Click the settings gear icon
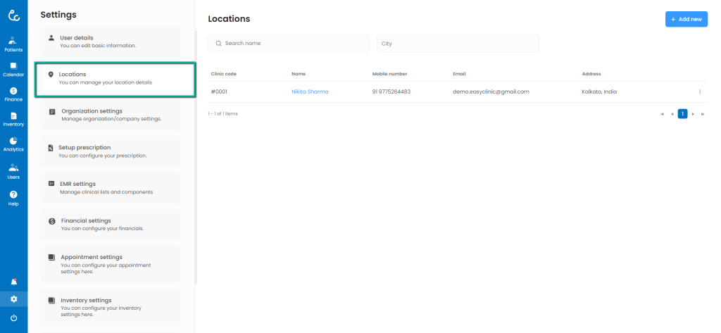 tap(13, 299)
